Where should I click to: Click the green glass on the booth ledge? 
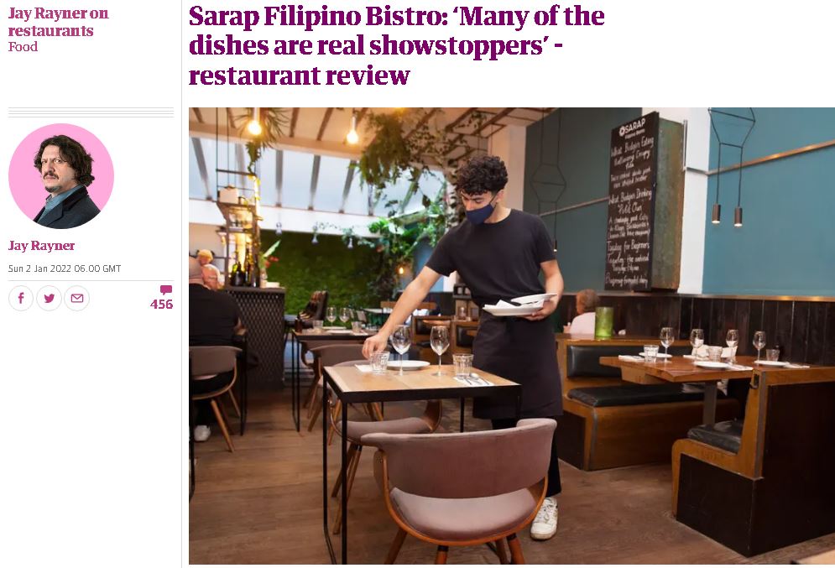(x=604, y=322)
